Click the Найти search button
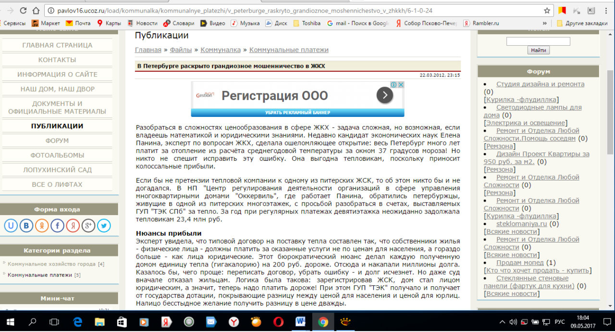615x332 pixels. coord(539,50)
